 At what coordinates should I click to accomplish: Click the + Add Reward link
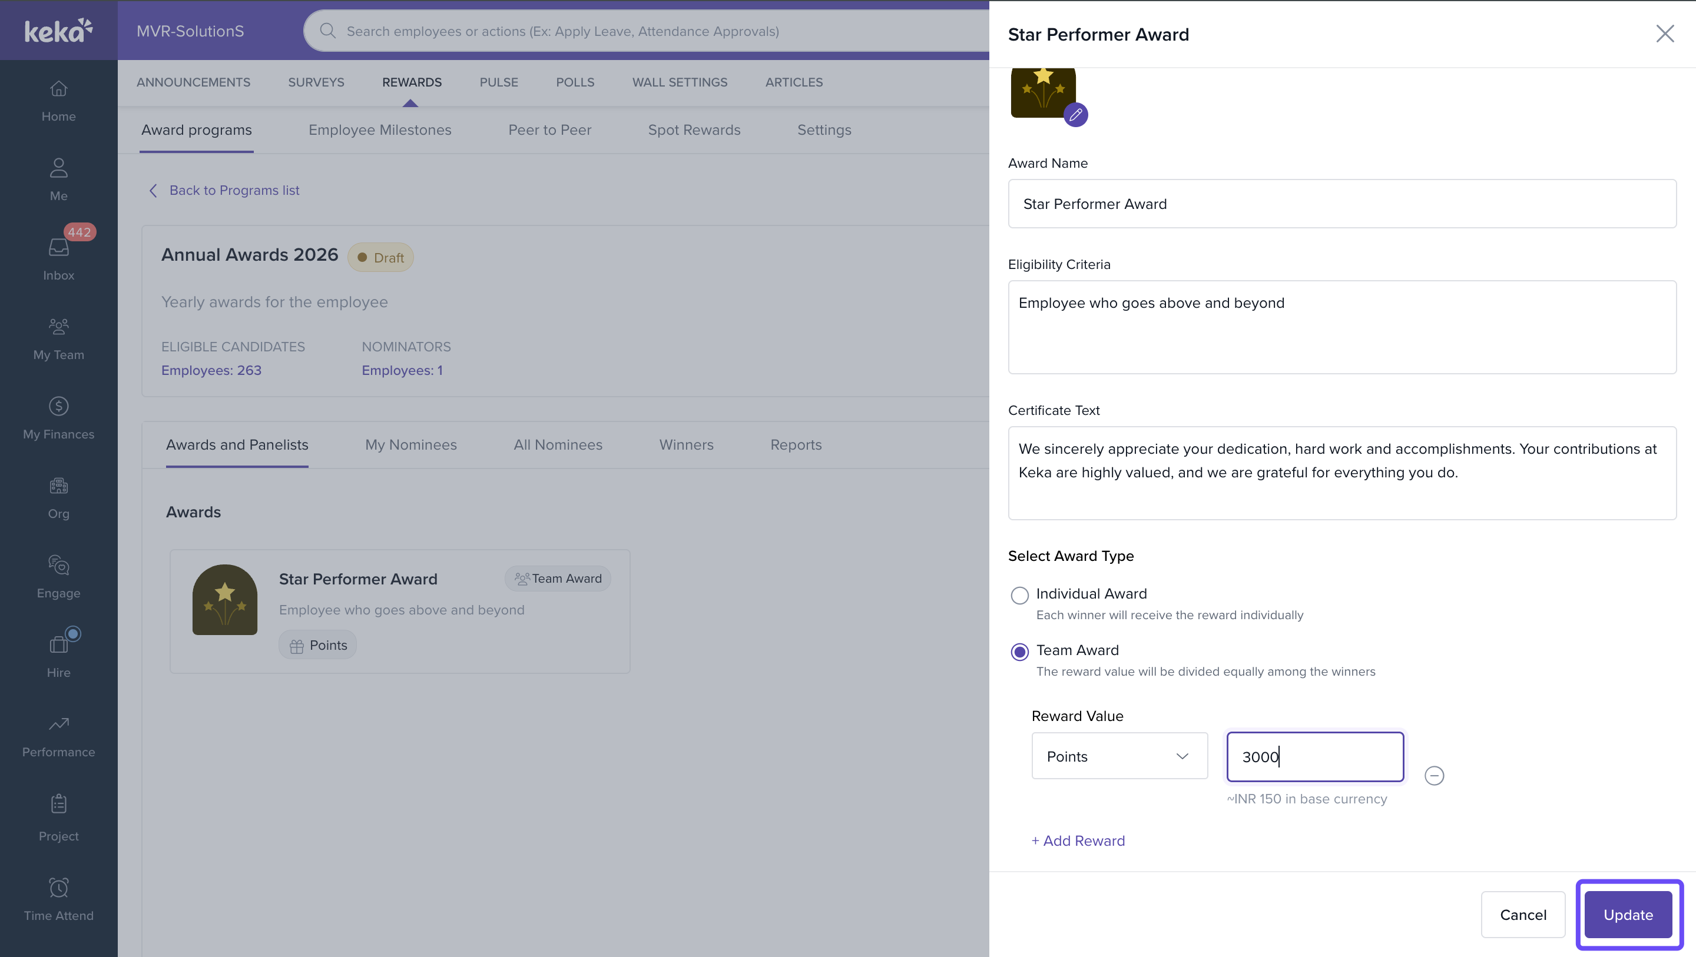click(1078, 840)
